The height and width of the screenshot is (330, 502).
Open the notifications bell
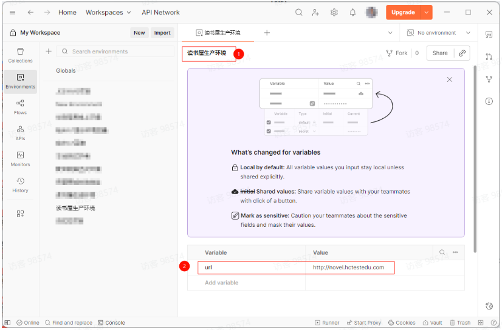coord(352,13)
